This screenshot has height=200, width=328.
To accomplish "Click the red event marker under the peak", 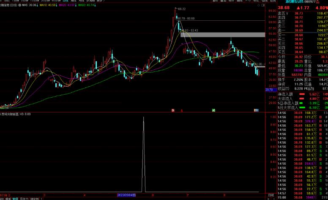I will point(173,110).
